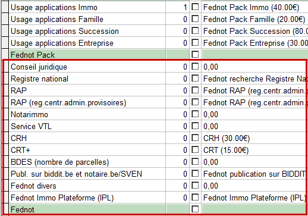Click the Publ. sur biddit.be quantity cell
The image size is (308, 216).
click(178, 174)
